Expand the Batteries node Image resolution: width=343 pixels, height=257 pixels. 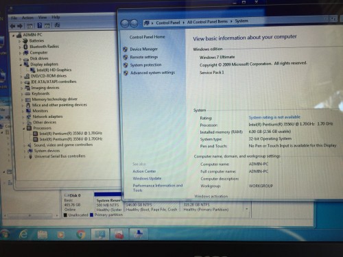pos(20,41)
